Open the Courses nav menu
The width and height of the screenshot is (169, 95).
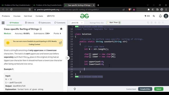click(x=17, y=16)
